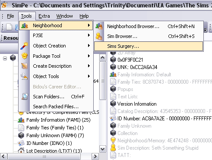Click the Sim Browser icon in submenu
Viewport: 212px width, 160px height.
pyautogui.click(x=99, y=36)
